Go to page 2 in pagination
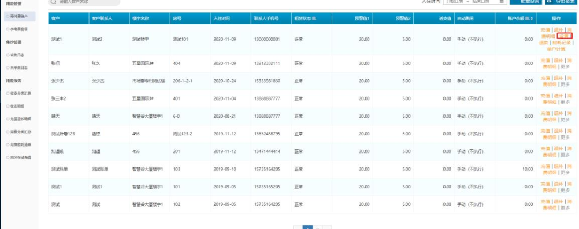 317,227
